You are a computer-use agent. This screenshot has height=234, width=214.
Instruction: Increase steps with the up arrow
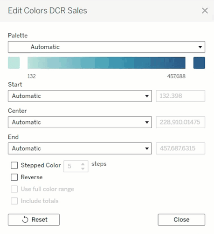83,164
